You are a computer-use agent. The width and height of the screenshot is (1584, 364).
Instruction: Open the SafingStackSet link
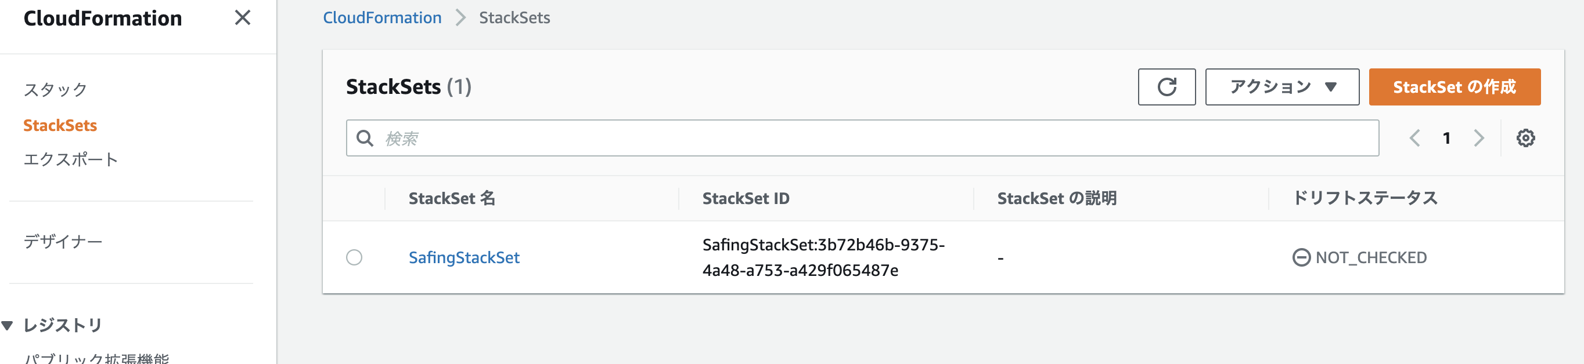pyautogui.click(x=465, y=258)
